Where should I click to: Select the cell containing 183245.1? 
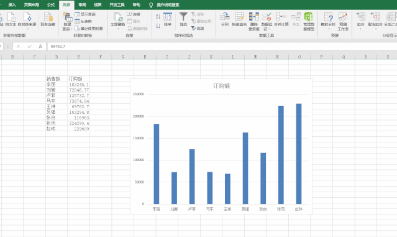pyautogui.click(x=79, y=85)
